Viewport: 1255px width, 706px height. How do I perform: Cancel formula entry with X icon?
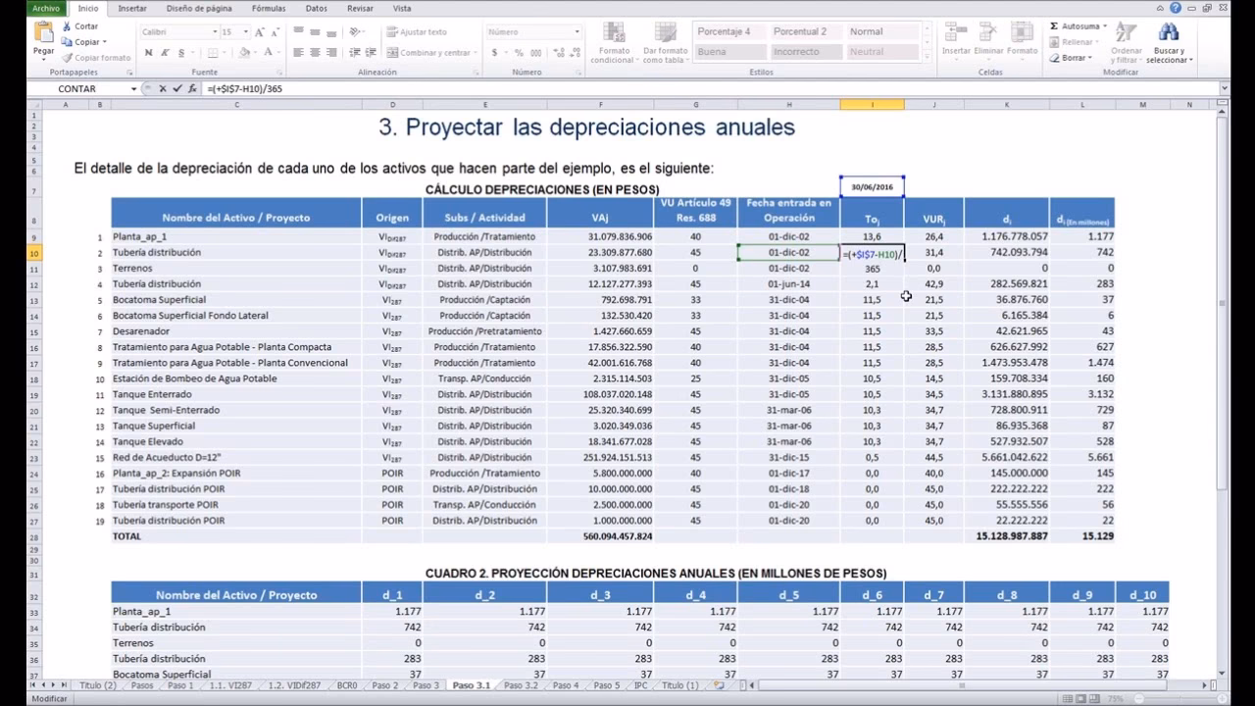(x=163, y=88)
